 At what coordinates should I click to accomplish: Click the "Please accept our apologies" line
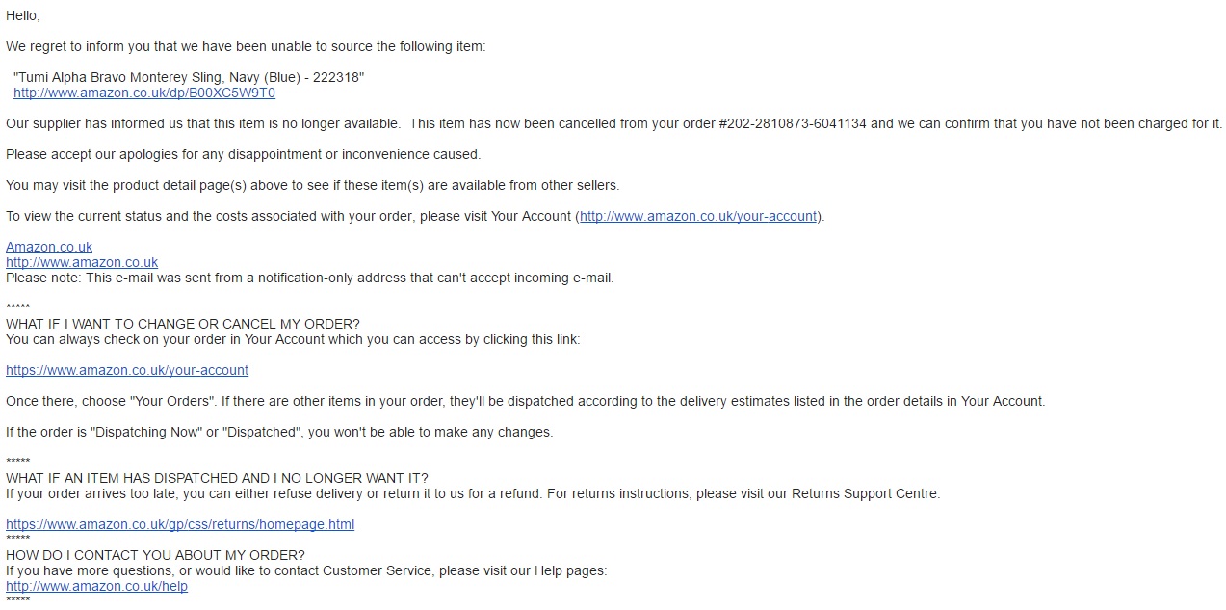pyautogui.click(x=243, y=154)
